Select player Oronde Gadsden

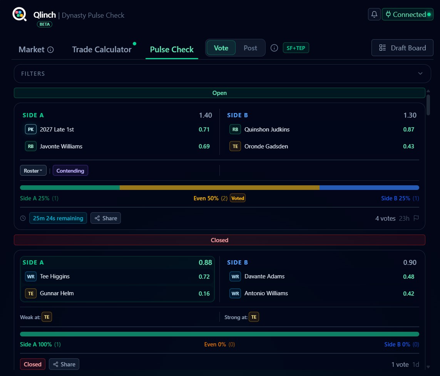point(266,146)
